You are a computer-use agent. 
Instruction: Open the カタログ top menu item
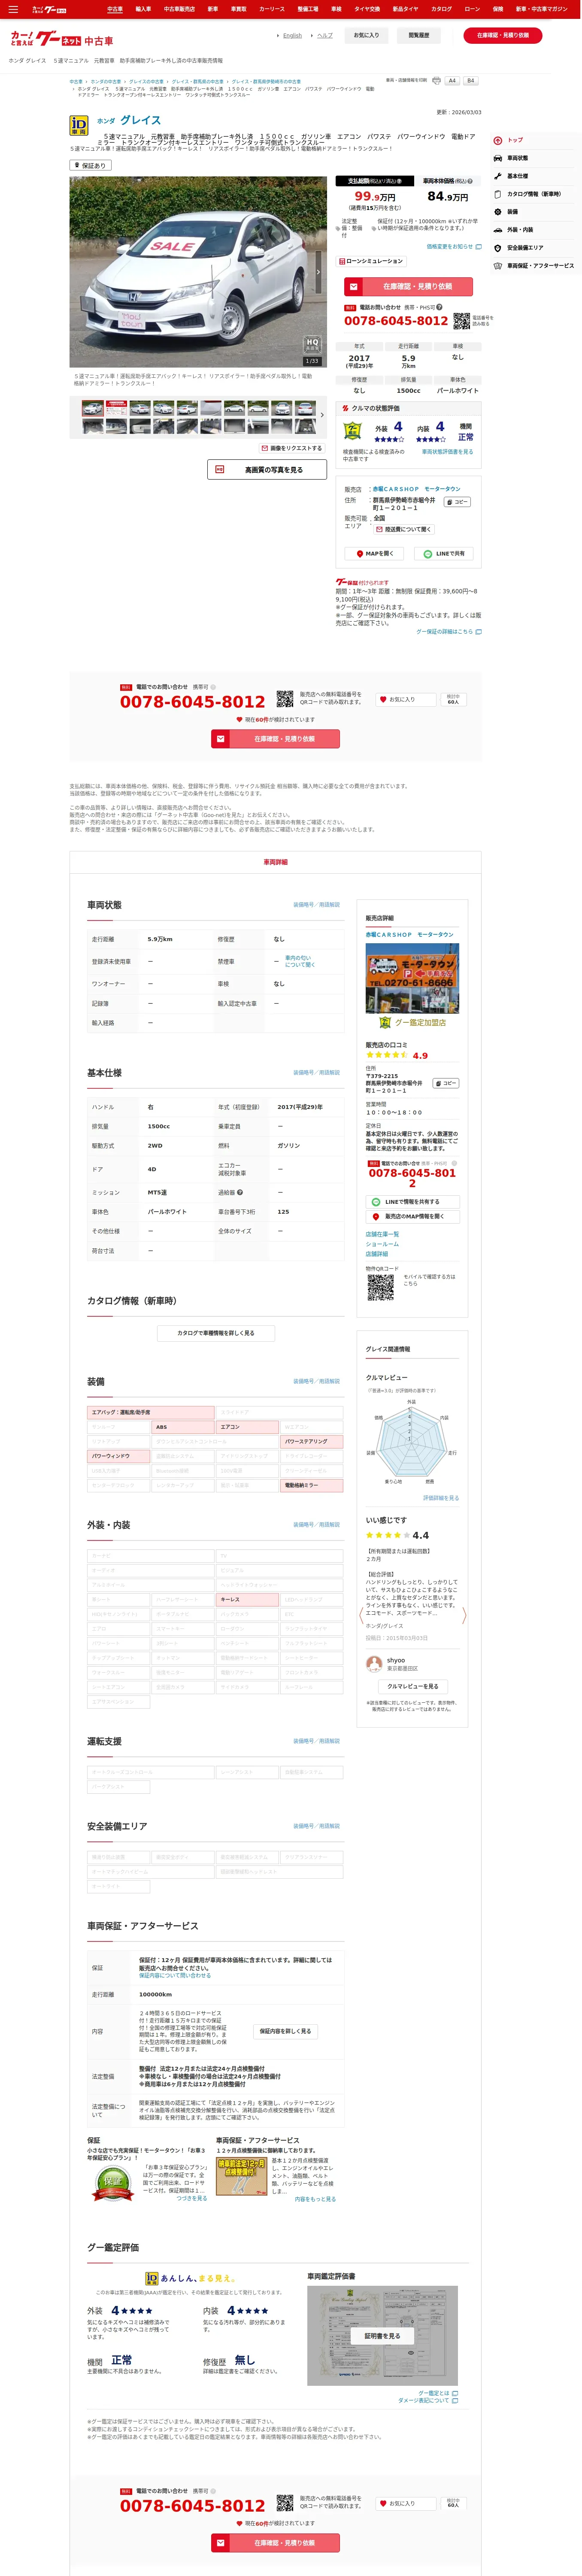click(441, 9)
